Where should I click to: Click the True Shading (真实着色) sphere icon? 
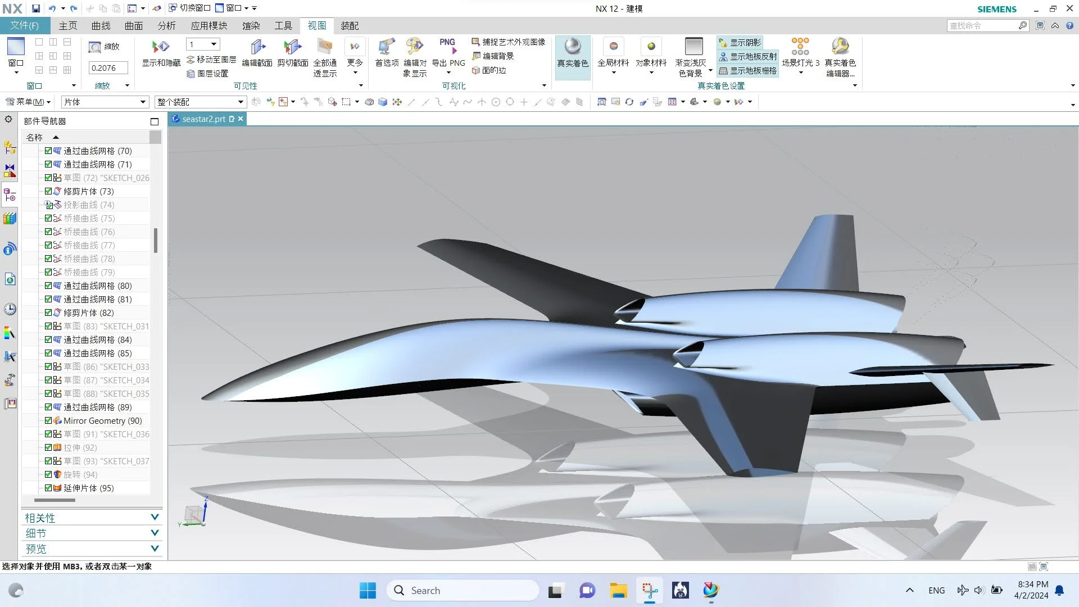coord(572,47)
